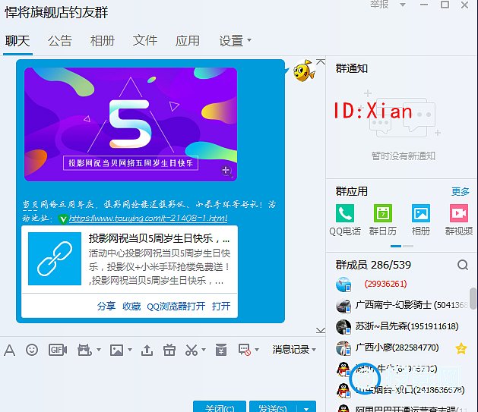Click the 更多 link in 群应用
The image size is (478, 412).
(461, 191)
